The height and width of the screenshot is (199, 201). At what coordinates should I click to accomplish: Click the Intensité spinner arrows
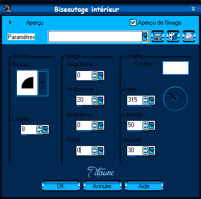[145, 125]
